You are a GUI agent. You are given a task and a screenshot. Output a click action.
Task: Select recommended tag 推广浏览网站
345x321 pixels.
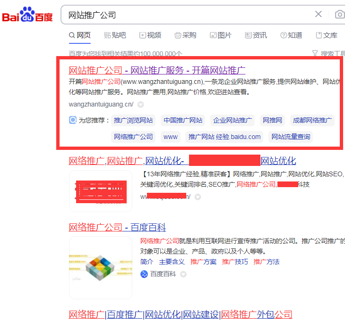click(x=133, y=120)
